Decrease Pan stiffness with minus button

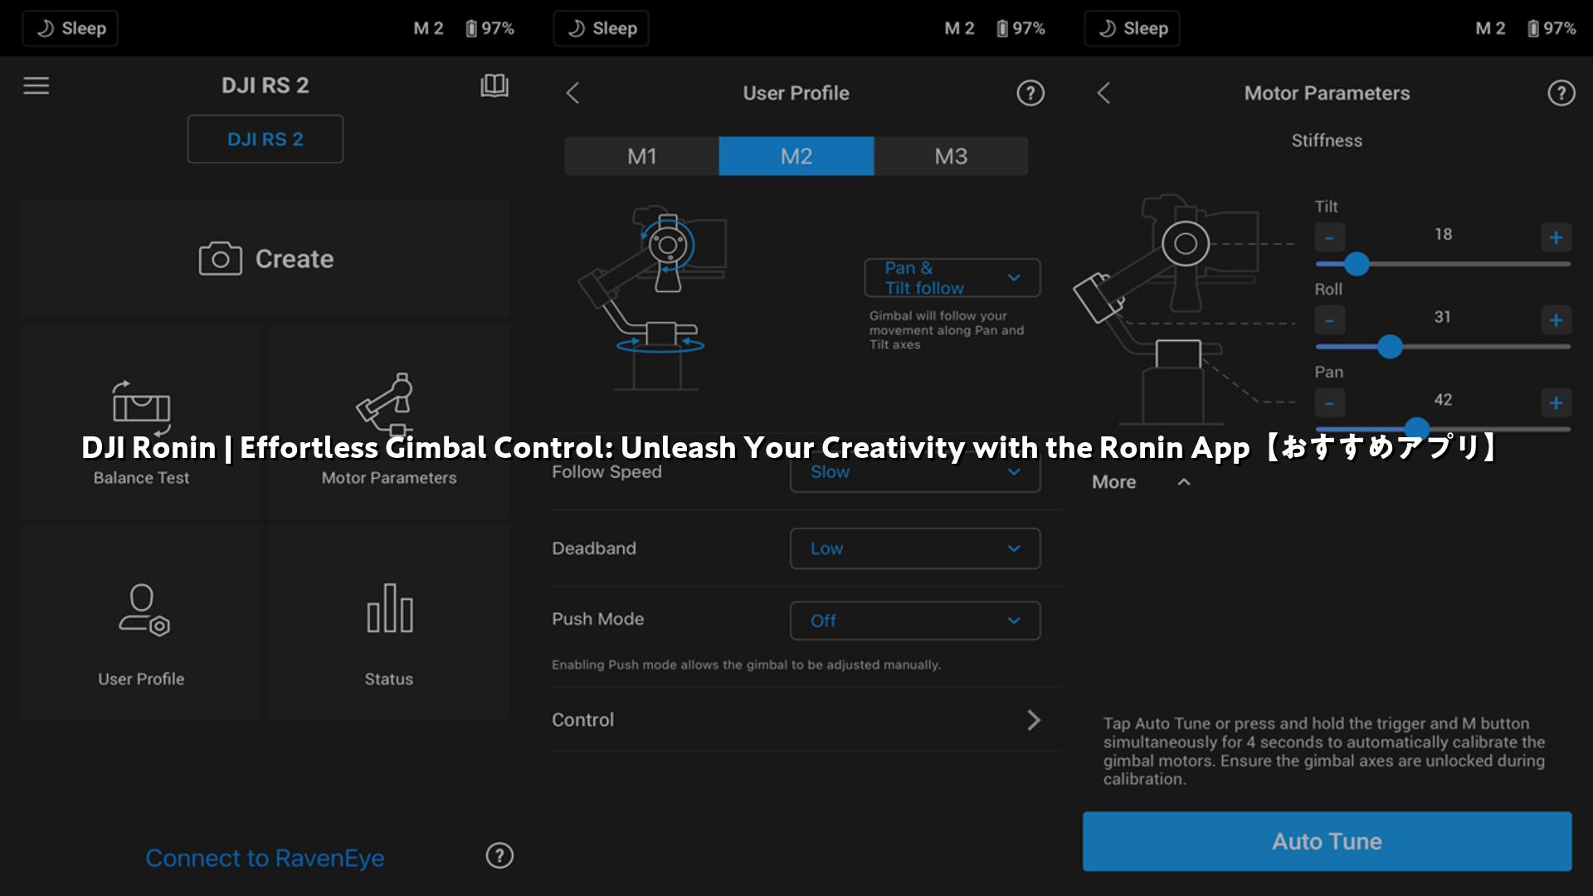point(1329,403)
